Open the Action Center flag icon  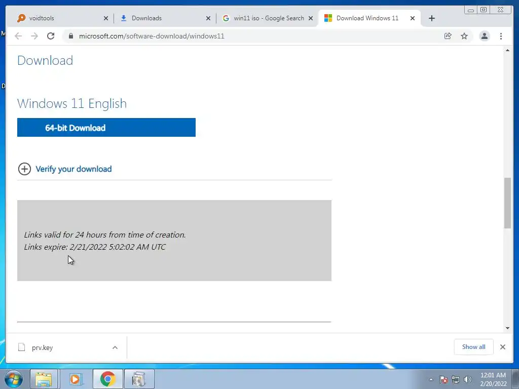(443, 379)
